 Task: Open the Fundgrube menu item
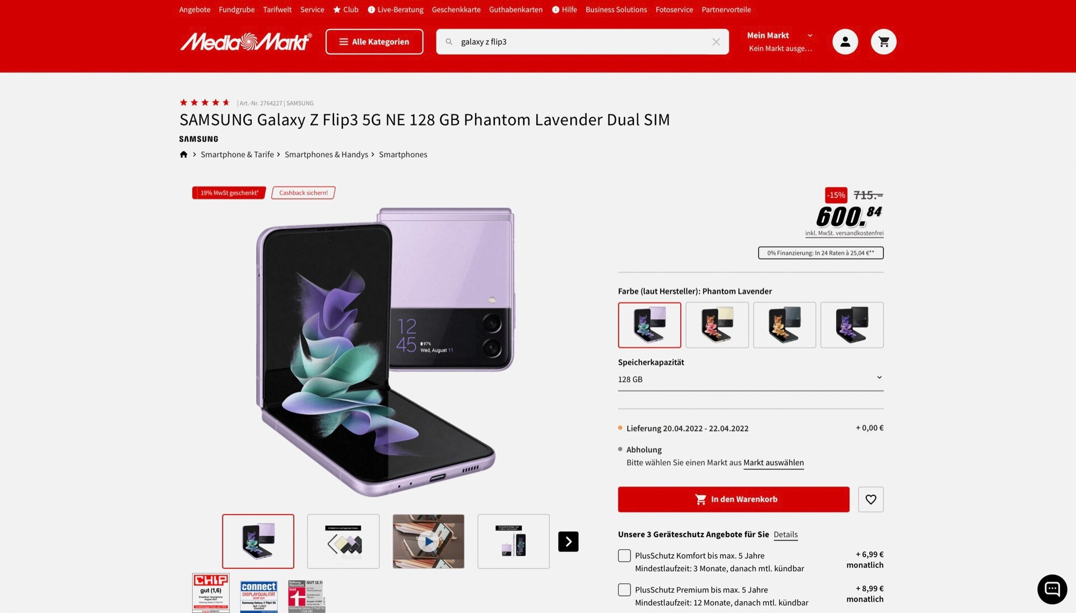coord(236,10)
